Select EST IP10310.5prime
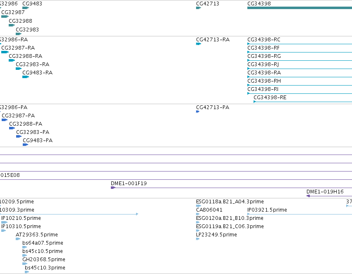The height and width of the screenshot is (274, 352). 3,231
